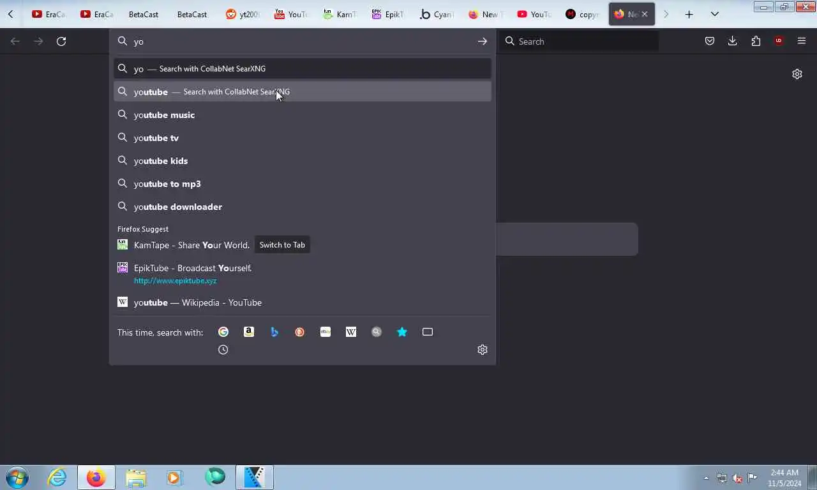The image size is (817, 490).
Task: Close the active New Tab tab
Action: (x=645, y=14)
